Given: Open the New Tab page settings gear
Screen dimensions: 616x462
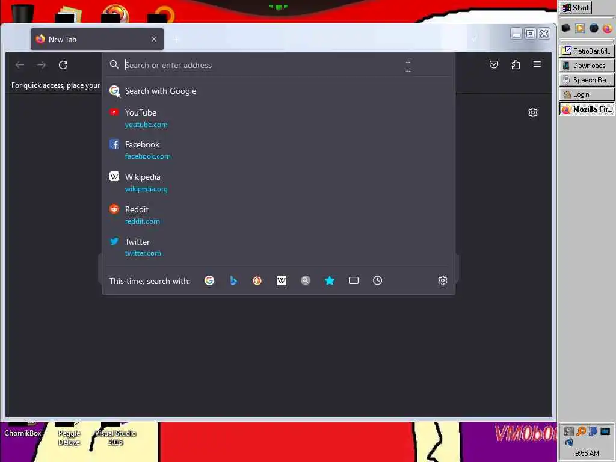Looking at the screenshot, I should 533,112.
